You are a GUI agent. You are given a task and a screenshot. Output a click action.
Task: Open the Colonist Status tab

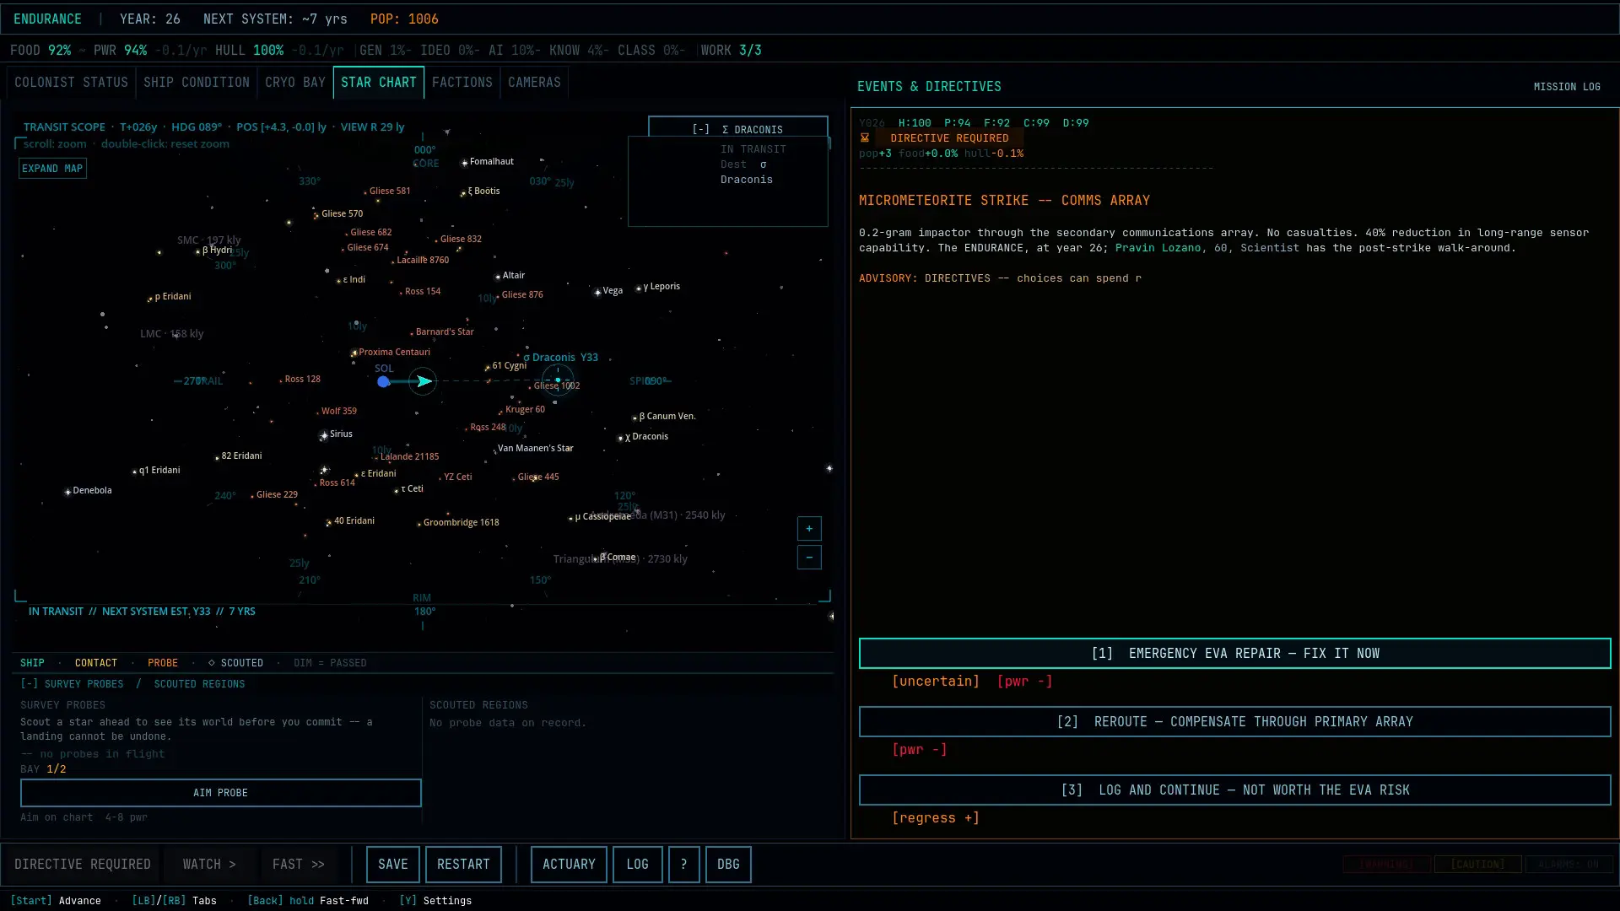(71, 83)
